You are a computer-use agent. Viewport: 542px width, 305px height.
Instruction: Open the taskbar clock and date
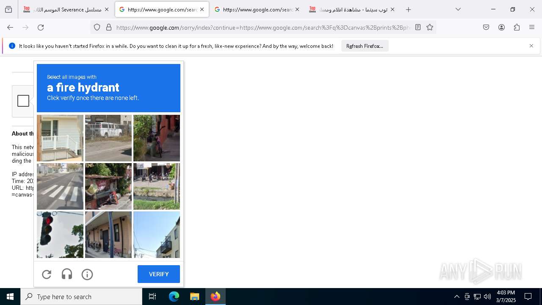(506, 297)
